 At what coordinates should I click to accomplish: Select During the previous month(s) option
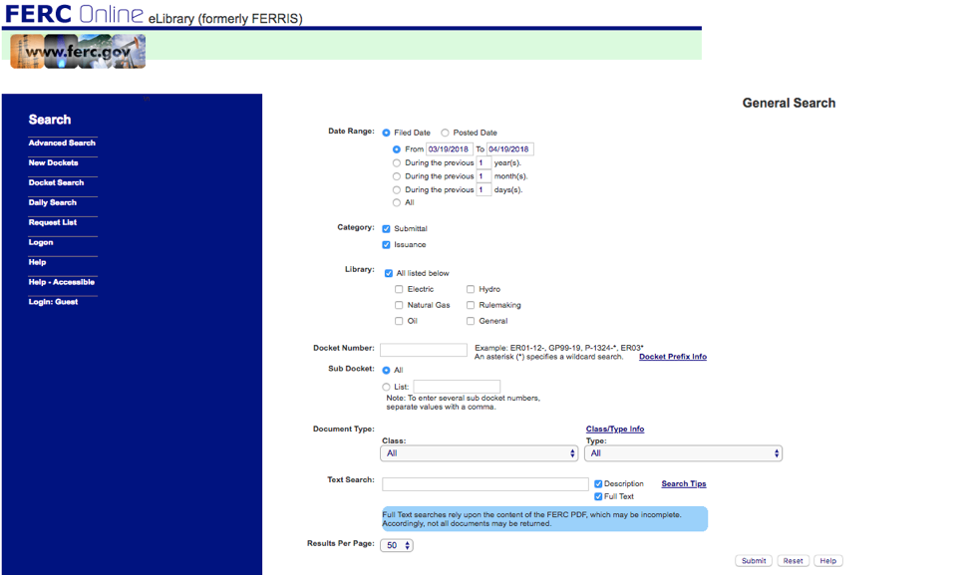397,176
